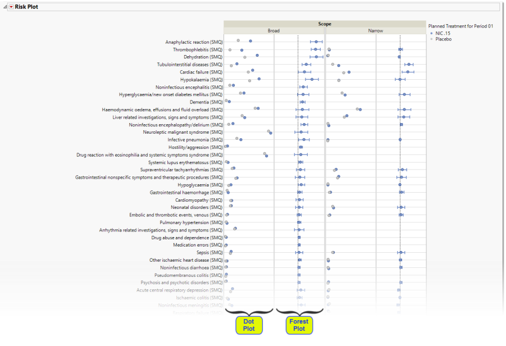
Task: Select Sepsis (SMQ) label
Action: [210, 252]
